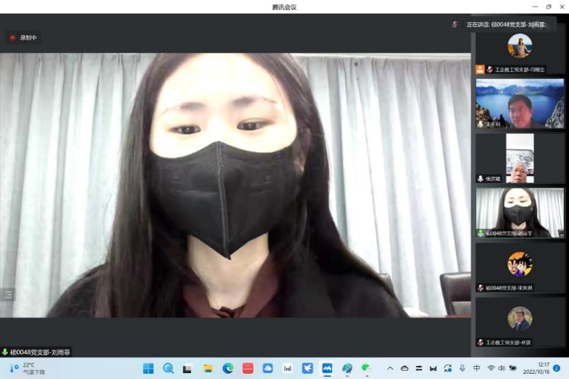Click the host badge icon on top participant

pyautogui.click(x=480, y=70)
